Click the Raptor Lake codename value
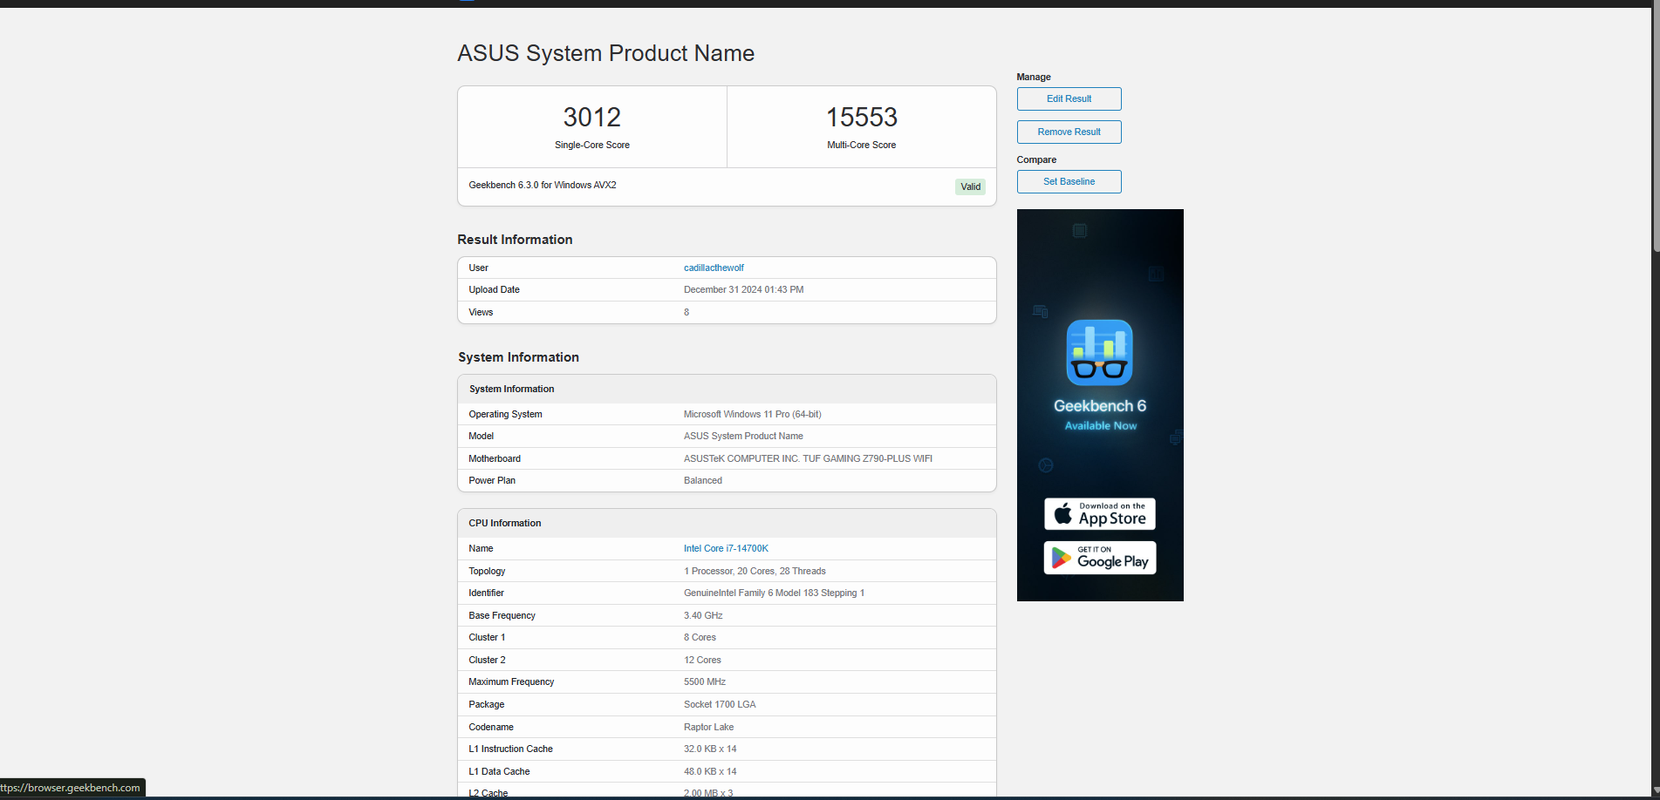Image resolution: width=1660 pixels, height=800 pixels. click(708, 727)
